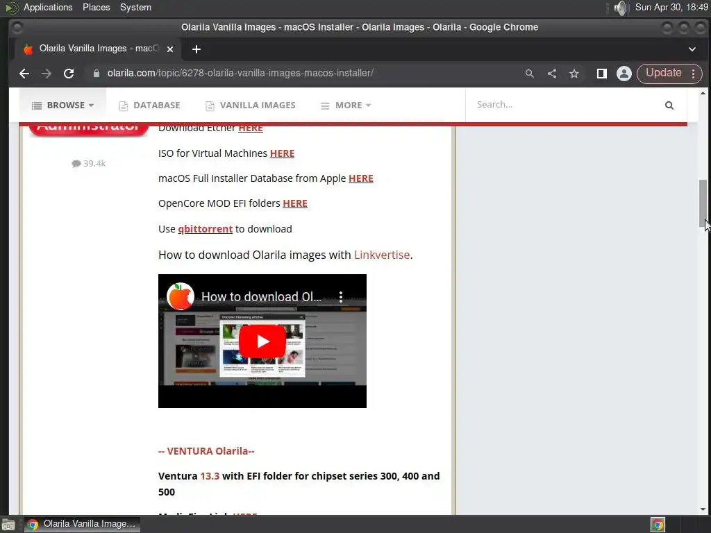Expand the BROWSE dropdown
Image resolution: width=711 pixels, height=533 pixels.
coord(62,105)
